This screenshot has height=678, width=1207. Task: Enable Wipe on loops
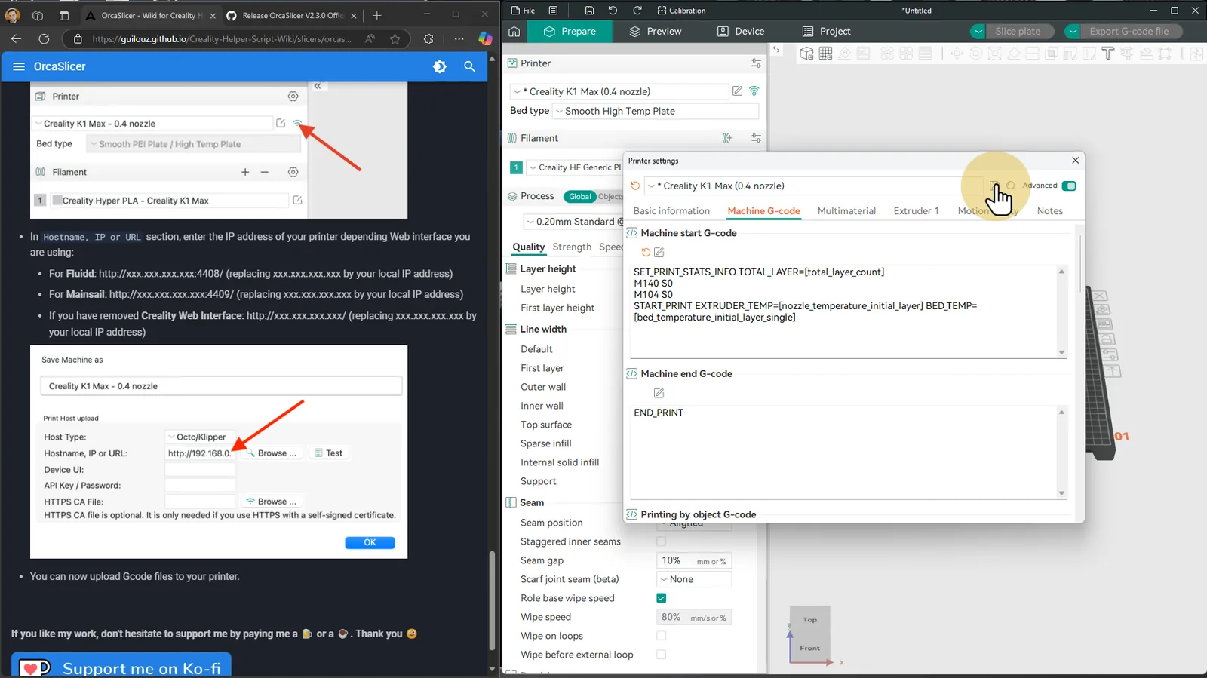tap(662, 636)
